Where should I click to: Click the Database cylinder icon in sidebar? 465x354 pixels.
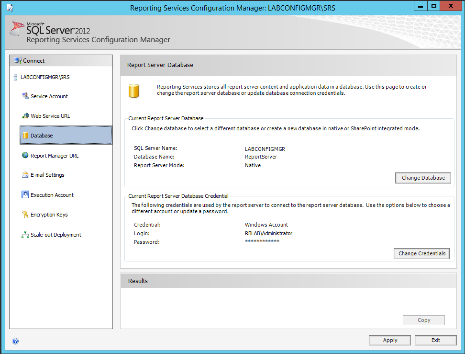point(25,136)
